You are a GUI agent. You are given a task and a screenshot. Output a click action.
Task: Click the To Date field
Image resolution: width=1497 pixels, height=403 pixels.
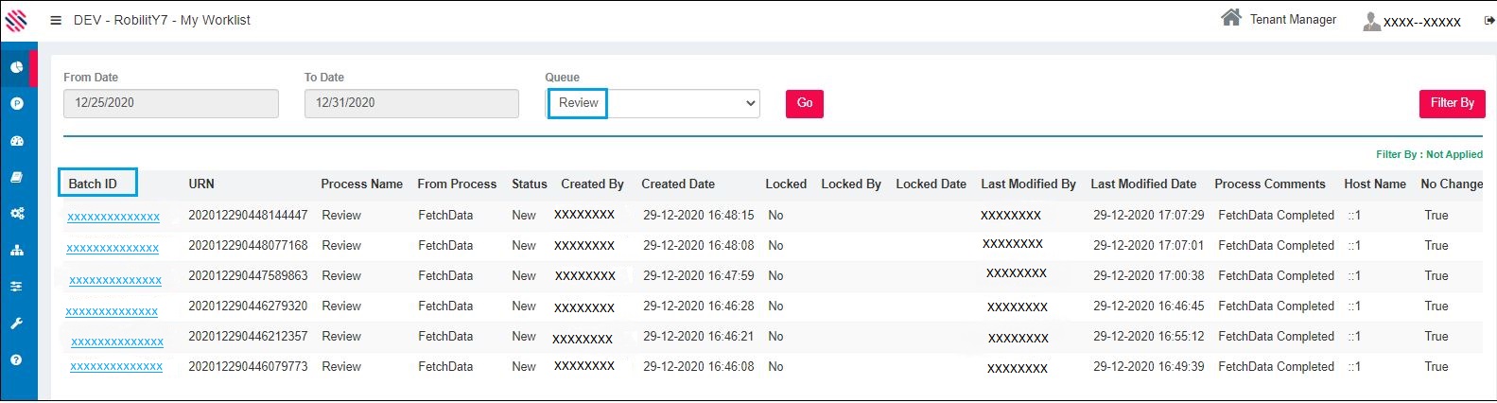pos(411,103)
